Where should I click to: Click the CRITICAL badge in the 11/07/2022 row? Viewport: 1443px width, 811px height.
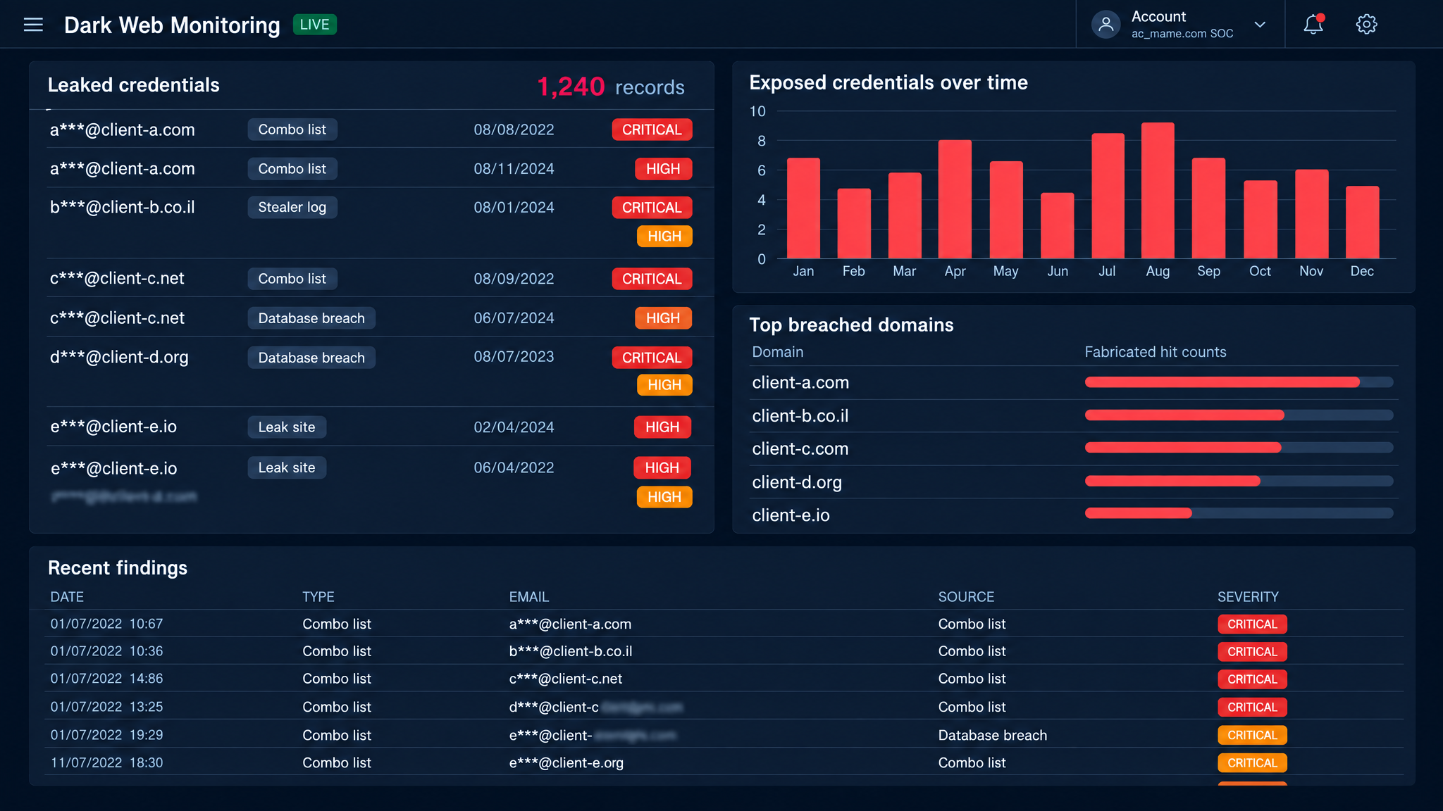1252,763
